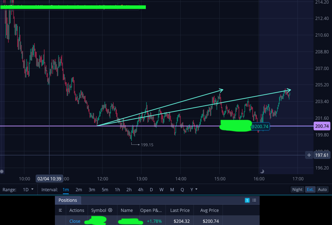Viewport: 332px width, 225px height.
Task: Open the Positions list settings icon
Action: click(254, 200)
